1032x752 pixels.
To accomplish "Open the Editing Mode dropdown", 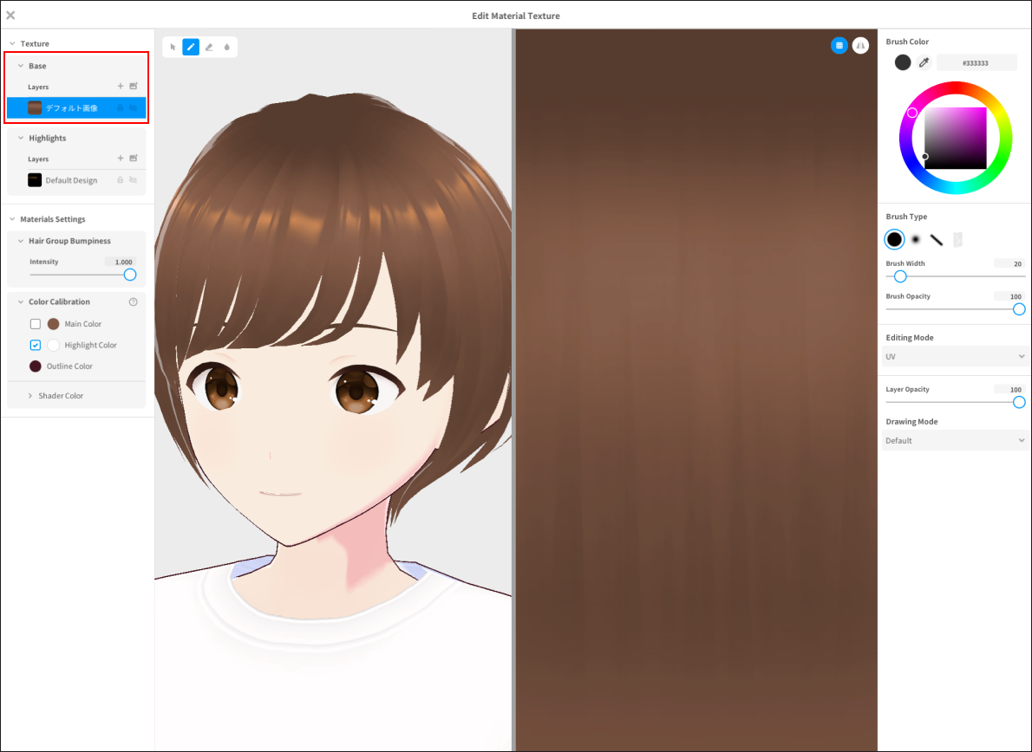I will (x=954, y=356).
